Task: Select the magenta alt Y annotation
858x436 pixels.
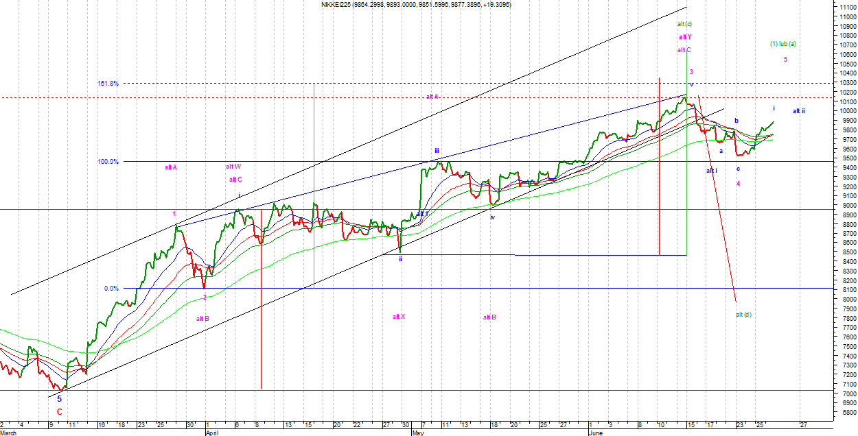Action: (684, 37)
